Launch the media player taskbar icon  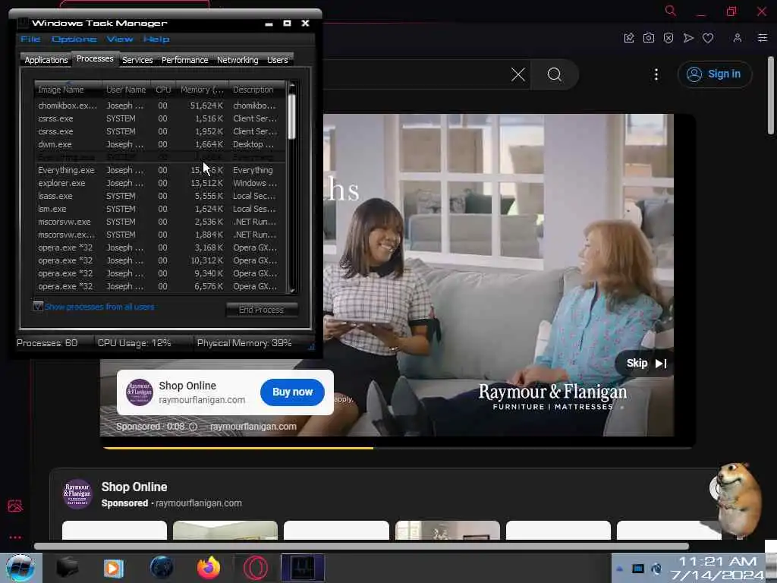[114, 568]
